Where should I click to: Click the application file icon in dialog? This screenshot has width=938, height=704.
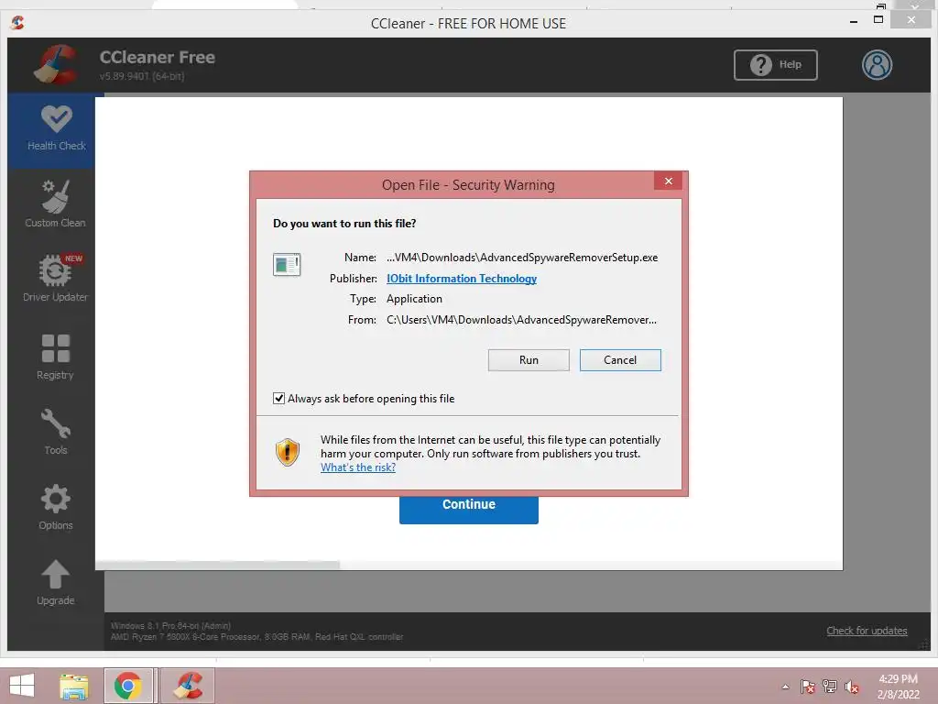point(287,264)
